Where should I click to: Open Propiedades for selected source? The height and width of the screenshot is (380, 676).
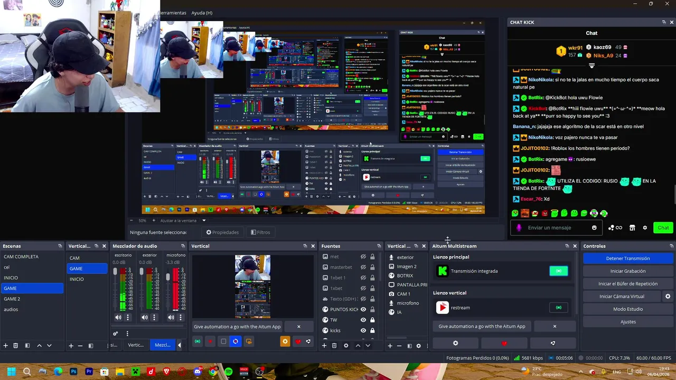pyautogui.click(x=222, y=232)
